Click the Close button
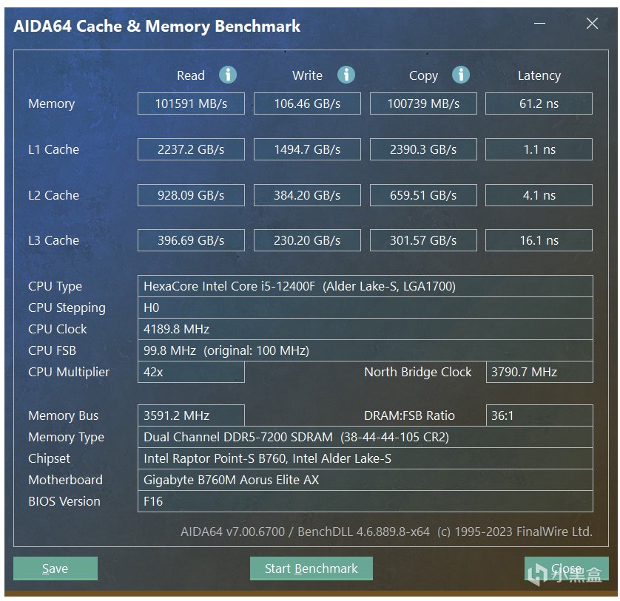The width and height of the screenshot is (620, 601). pos(566,568)
